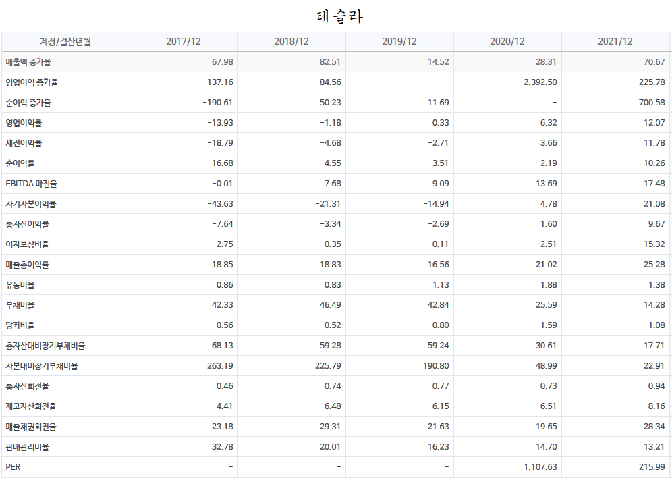Select the 263.19 value in 자본대비장기부채비율 row

click(x=220, y=366)
